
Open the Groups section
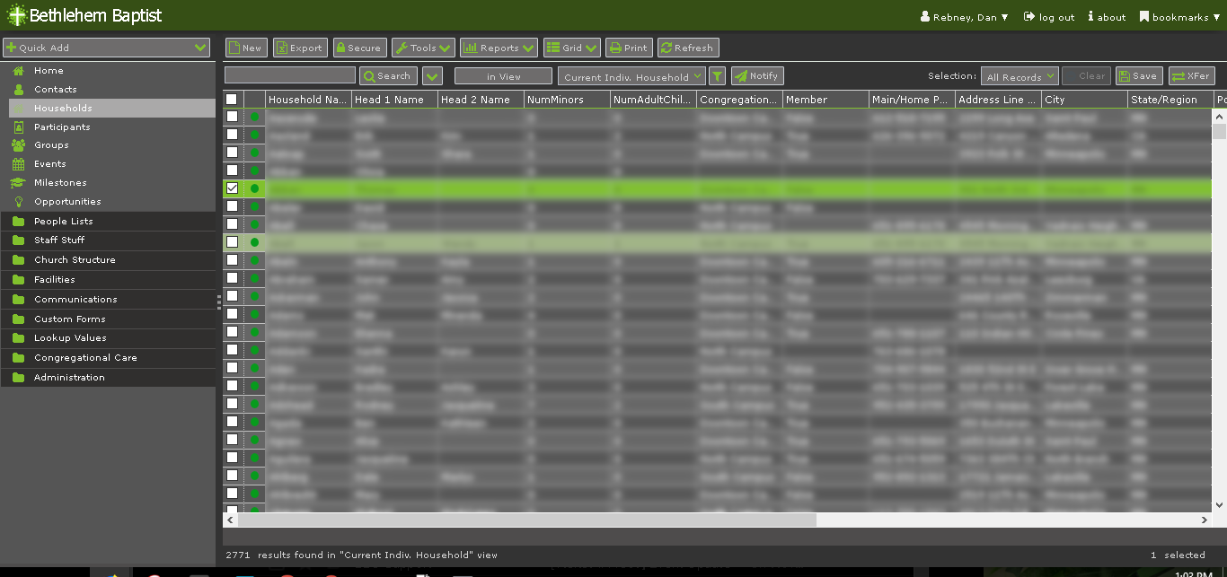coord(51,144)
